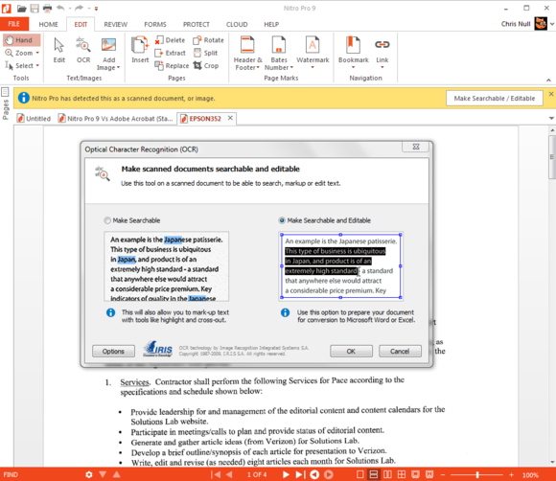Click OK in OCR dialog
The width and height of the screenshot is (556, 481).
click(x=351, y=351)
